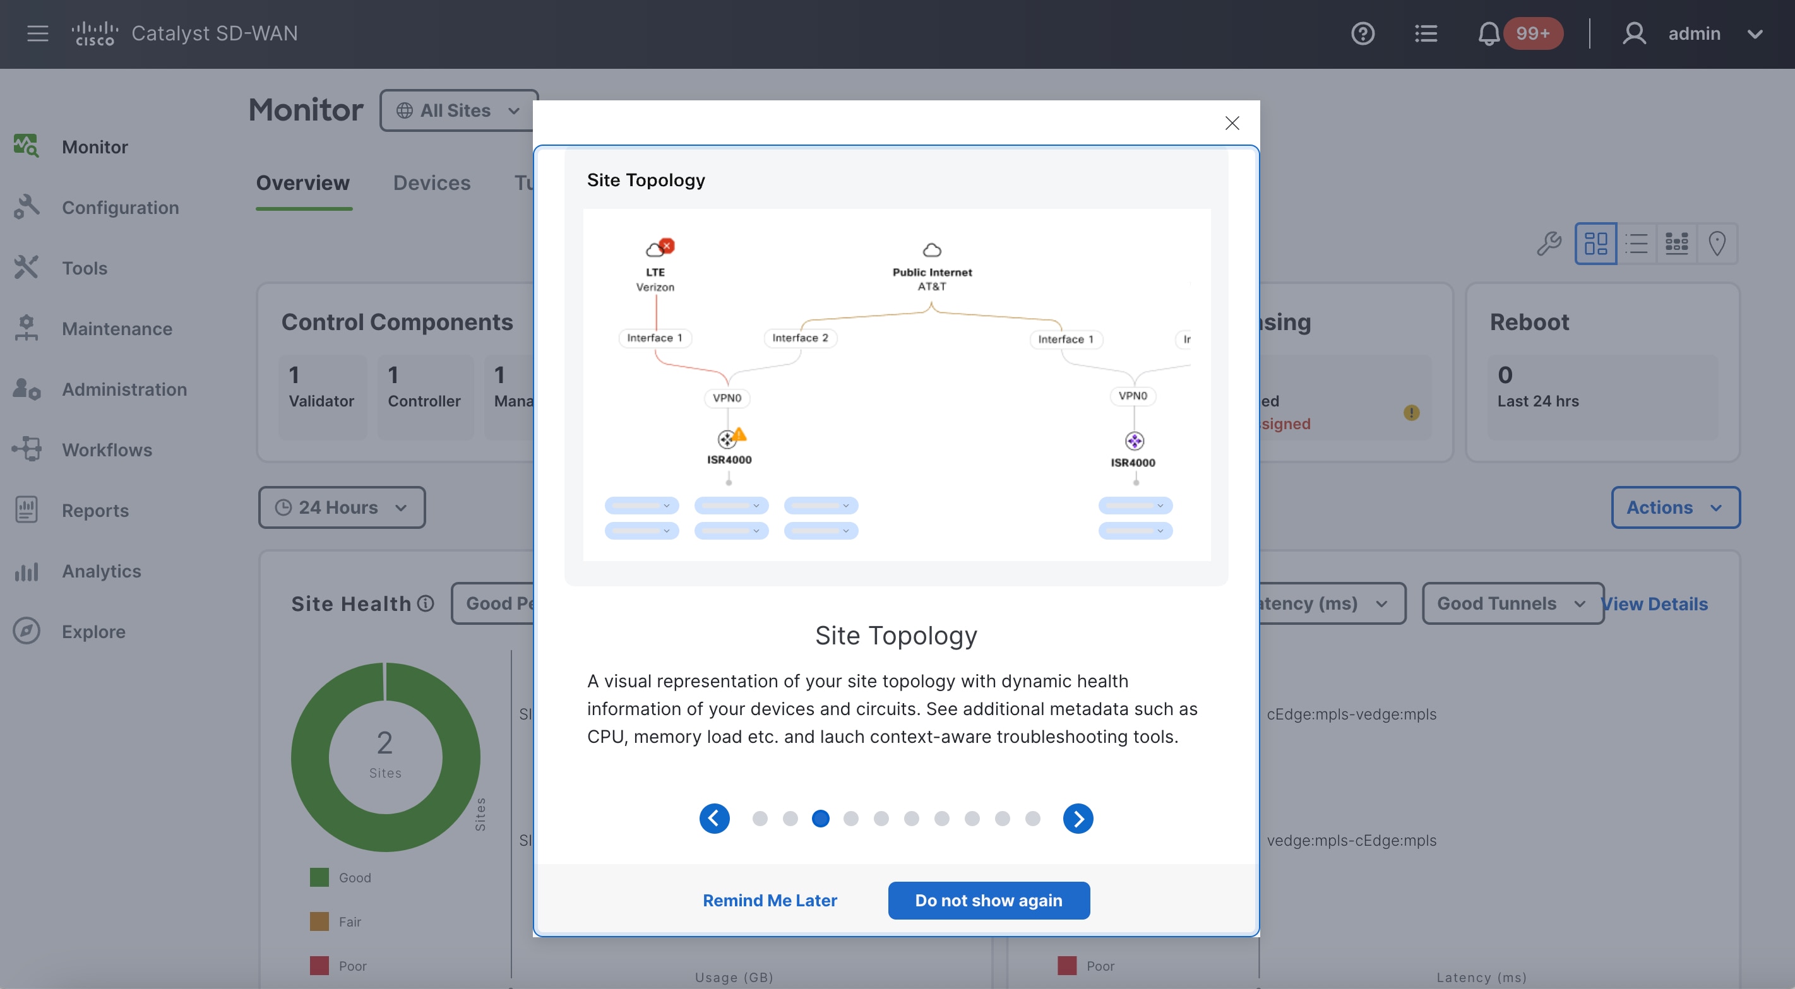Click the Analytics sidebar icon
Screen dimensions: 1795x989
27,571
